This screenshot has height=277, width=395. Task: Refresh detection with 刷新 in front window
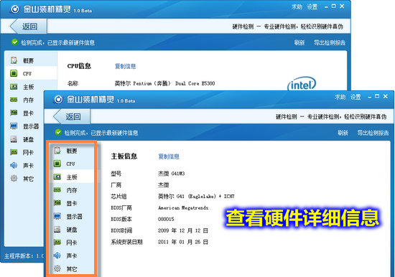tap(343, 133)
